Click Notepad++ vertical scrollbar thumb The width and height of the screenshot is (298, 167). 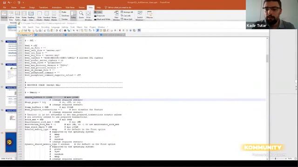pos(267,58)
